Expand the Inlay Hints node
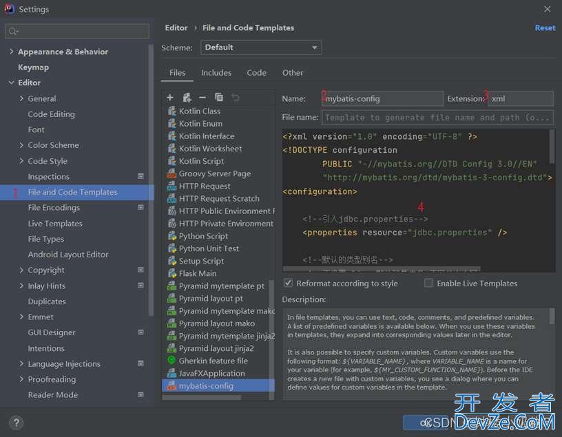This screenshot has height=437, width=562. (21, 286)
